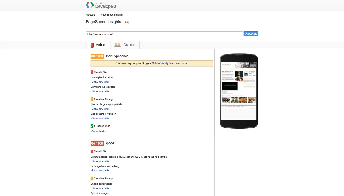Click the laptop icon on Desktop tab
This screenshot has height=196, width=344.
(118, 45)
